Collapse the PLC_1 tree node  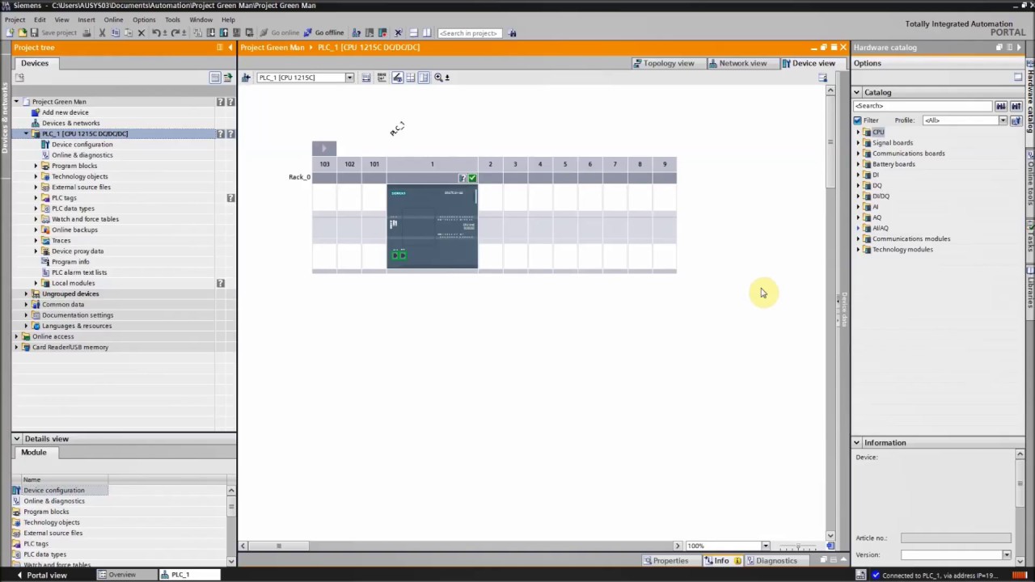coord(26,133)
